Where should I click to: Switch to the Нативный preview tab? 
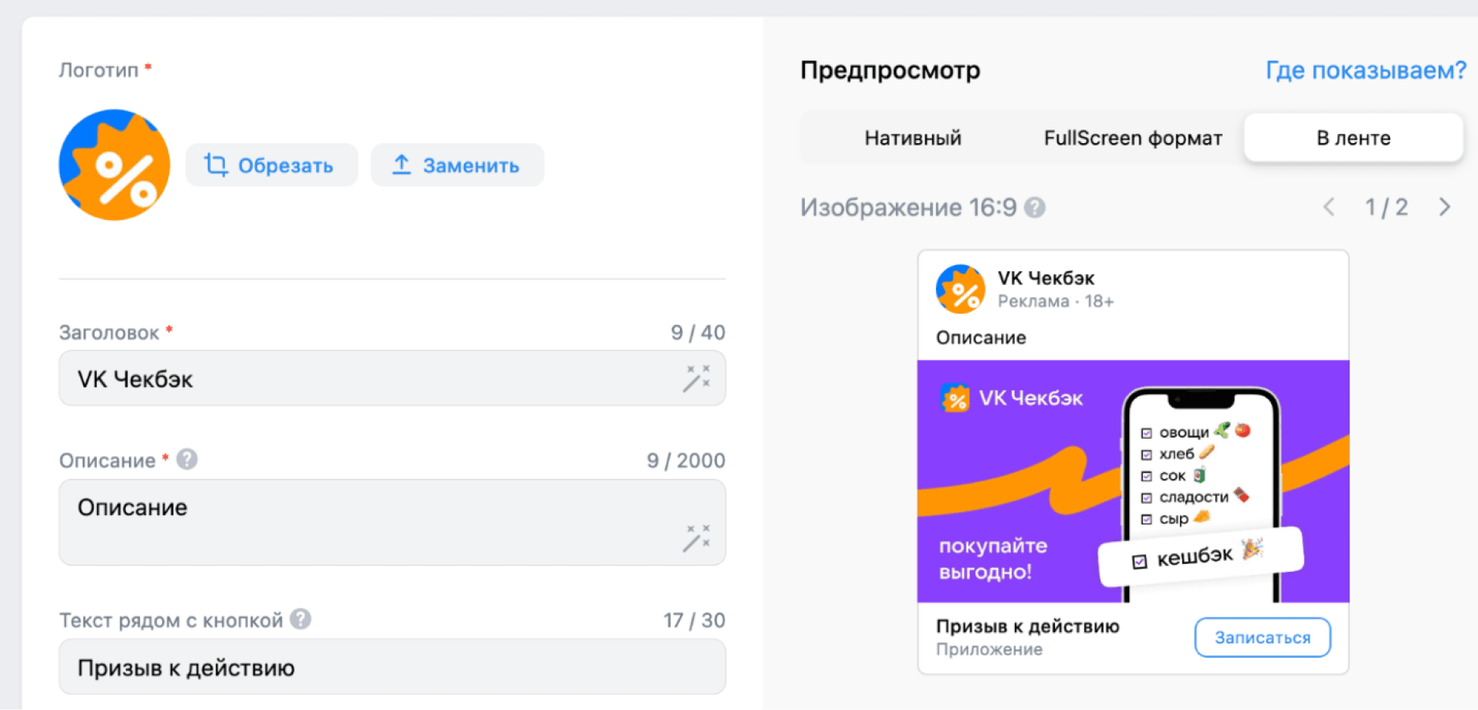point(912,138)
